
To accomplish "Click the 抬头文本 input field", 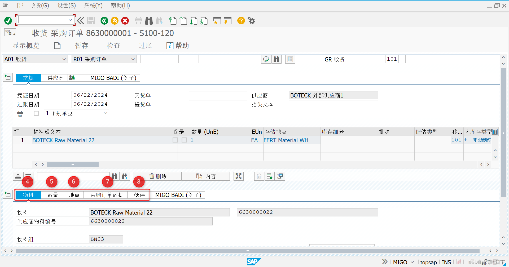I will pyautogui.click(x=333, y=104).
